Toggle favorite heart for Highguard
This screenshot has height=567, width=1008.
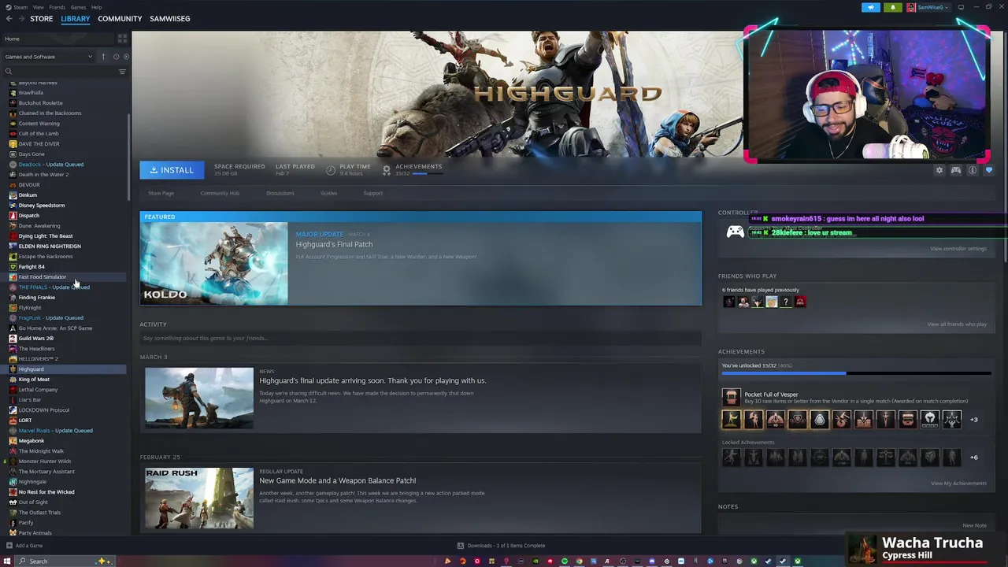[989, 170]
